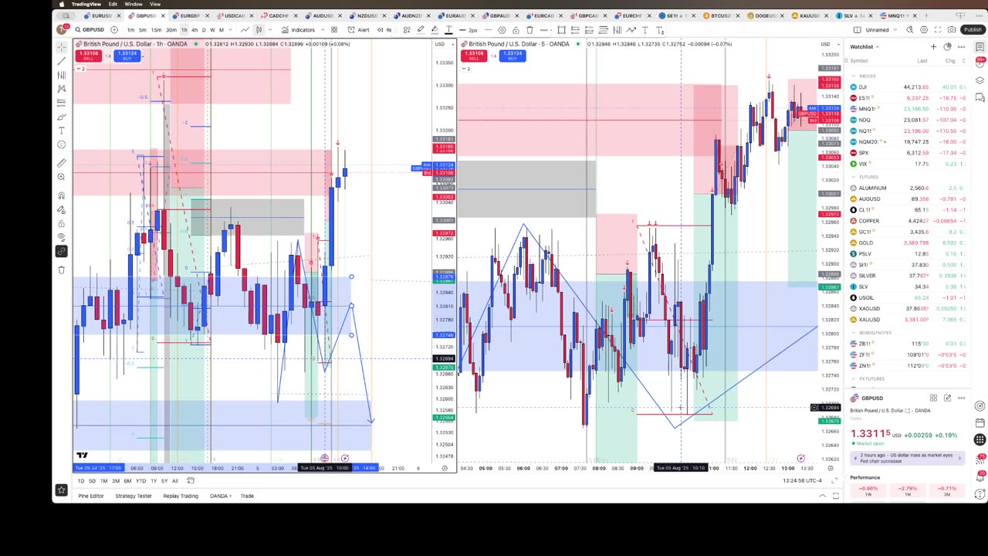Toggle lock all drawings in left toolbar
Screen dimensions: 988x556
click(x=61, y=223)
